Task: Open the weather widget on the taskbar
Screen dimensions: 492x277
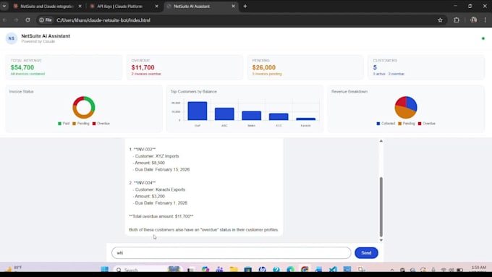Action: pyautogui.click(x=13, y=269)
